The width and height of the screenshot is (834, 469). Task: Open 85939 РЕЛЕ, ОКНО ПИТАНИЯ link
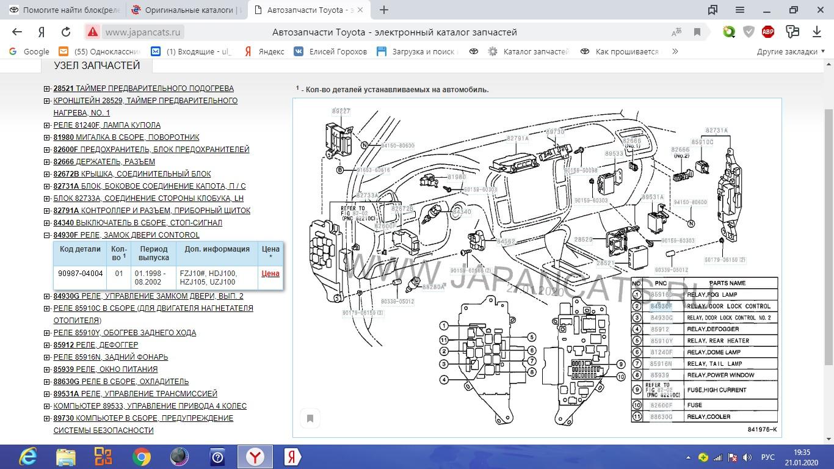[x=106, y=369]
